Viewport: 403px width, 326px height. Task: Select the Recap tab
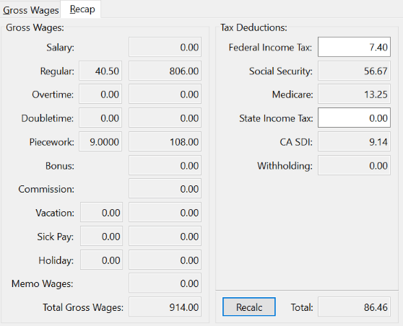click(81, 9)
